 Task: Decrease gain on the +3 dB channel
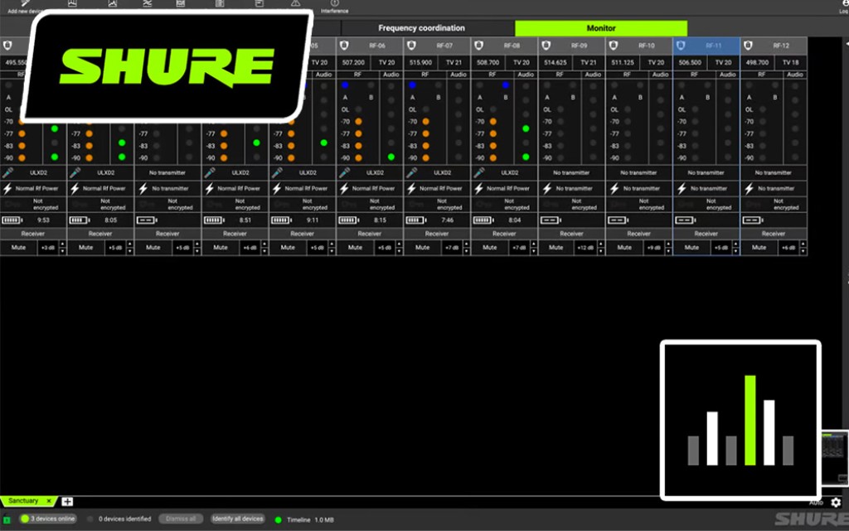(x=62, y=252)
